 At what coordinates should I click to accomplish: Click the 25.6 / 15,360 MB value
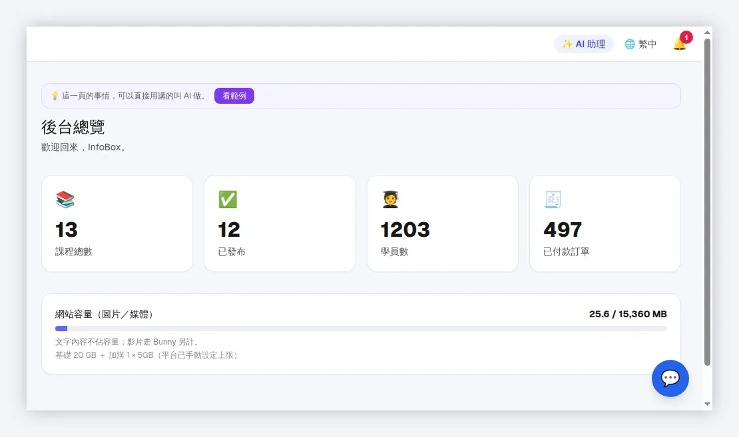click(x=628, y=314)
